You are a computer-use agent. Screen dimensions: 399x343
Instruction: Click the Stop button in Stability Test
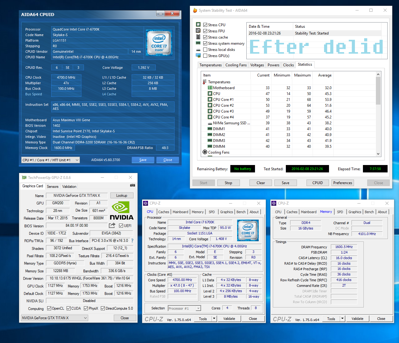(x=228, y=183)
